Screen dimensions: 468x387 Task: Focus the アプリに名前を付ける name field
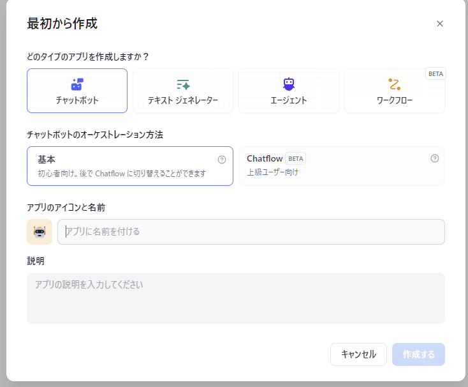251,232
